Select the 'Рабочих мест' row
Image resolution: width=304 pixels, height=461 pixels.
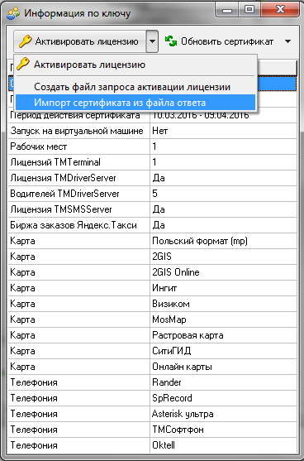[152, 146]
